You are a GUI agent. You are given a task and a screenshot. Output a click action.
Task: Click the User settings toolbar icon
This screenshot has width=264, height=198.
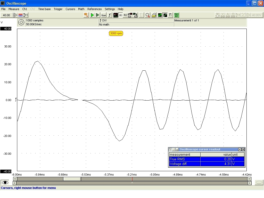point(104,15)
